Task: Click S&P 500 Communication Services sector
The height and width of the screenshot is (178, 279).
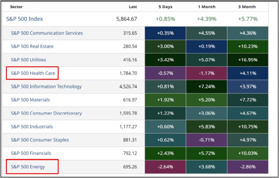Action: pos(47,33)
